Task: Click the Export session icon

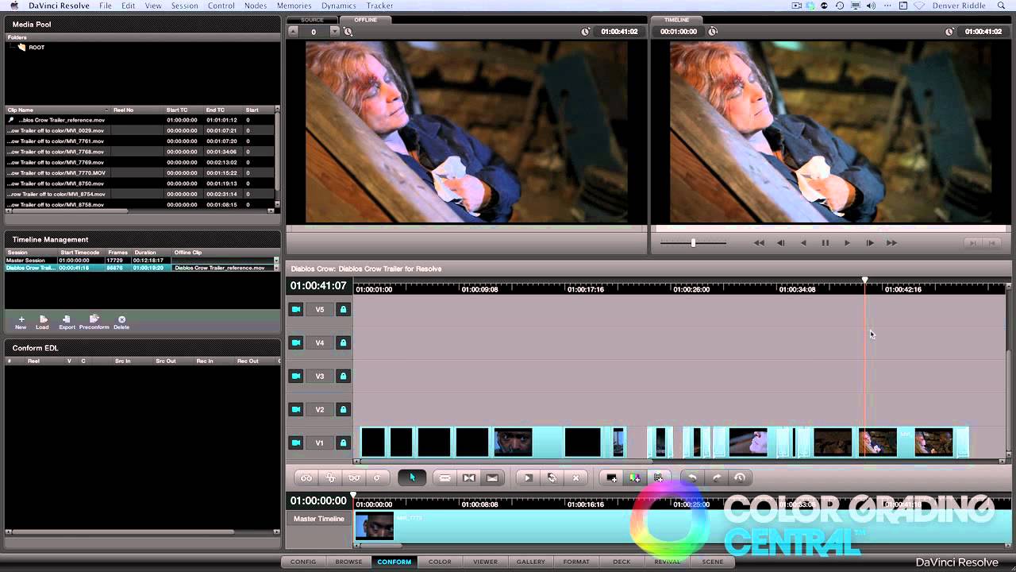Action: click(x=67, y=319)
